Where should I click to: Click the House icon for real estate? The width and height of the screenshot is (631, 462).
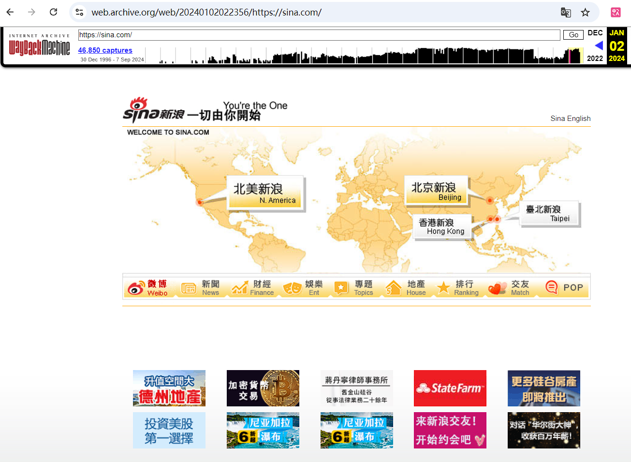393,288
